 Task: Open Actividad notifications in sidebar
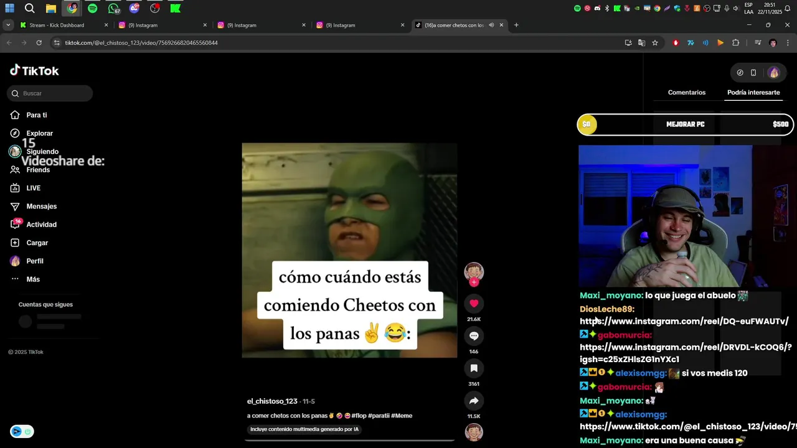pyautogui.click(x=41, y=225)
